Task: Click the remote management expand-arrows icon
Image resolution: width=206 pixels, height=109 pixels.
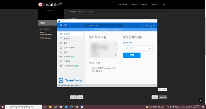Action: pyautogui.click(x=61, y=39)
